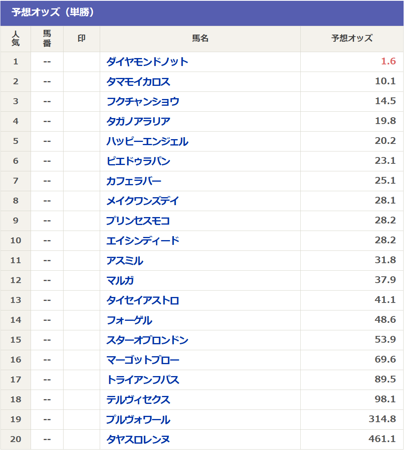
Task: Click the 人気 column header
Action: [15, 38]
